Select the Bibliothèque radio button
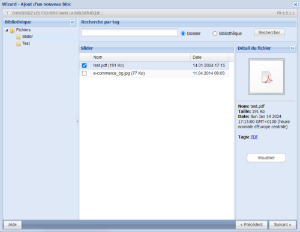Screen dimensions: 300x232 [x=215, y=34]
